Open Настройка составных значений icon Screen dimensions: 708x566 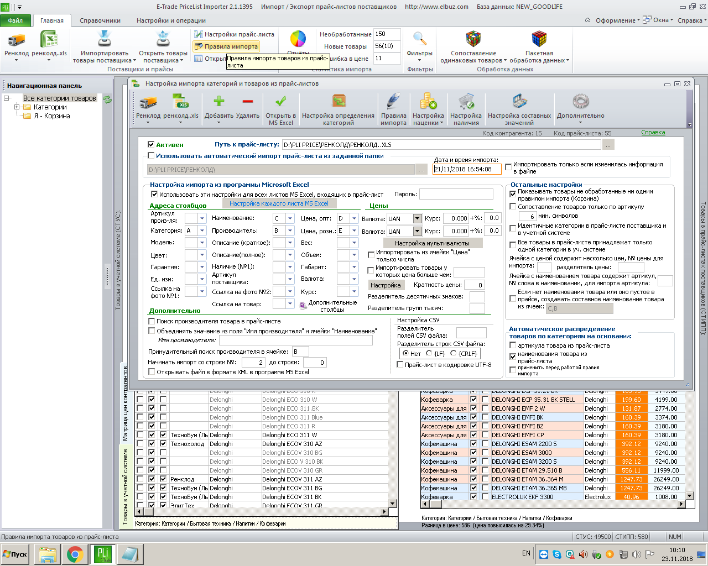(x=519, y=102)
